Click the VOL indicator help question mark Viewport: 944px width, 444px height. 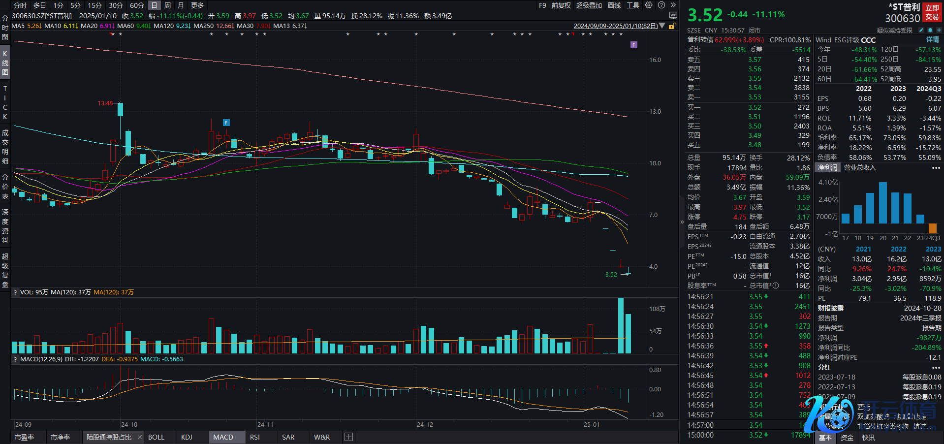[15, 292]
